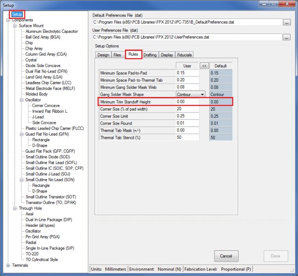
Task: Switch to the Drafting tab
Action: 150,55
